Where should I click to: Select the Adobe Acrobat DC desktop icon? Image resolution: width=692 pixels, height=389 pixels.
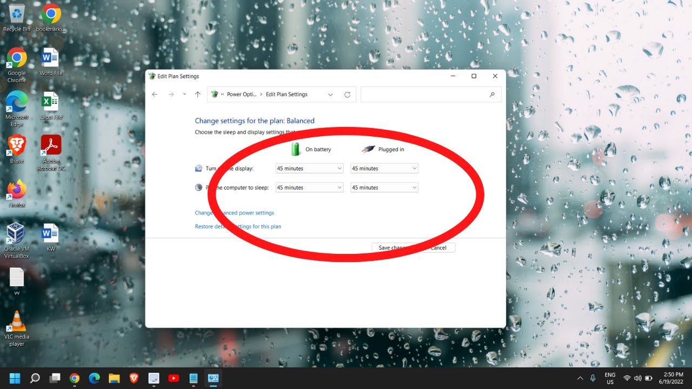[x=51, y=153]
